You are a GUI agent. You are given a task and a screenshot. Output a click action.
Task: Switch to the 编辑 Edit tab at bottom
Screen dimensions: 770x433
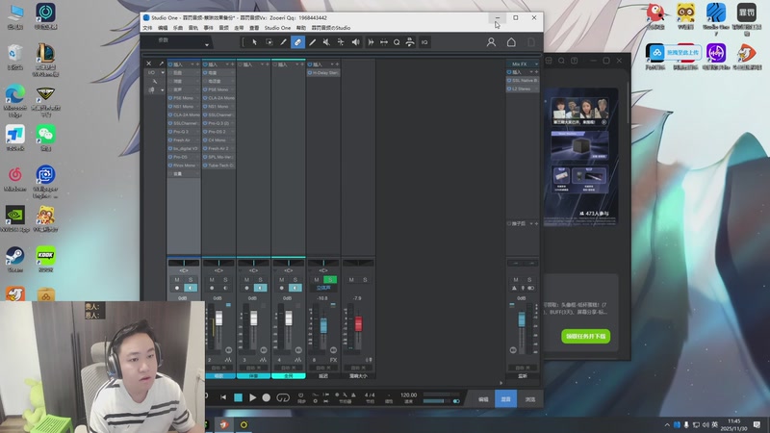483,399
